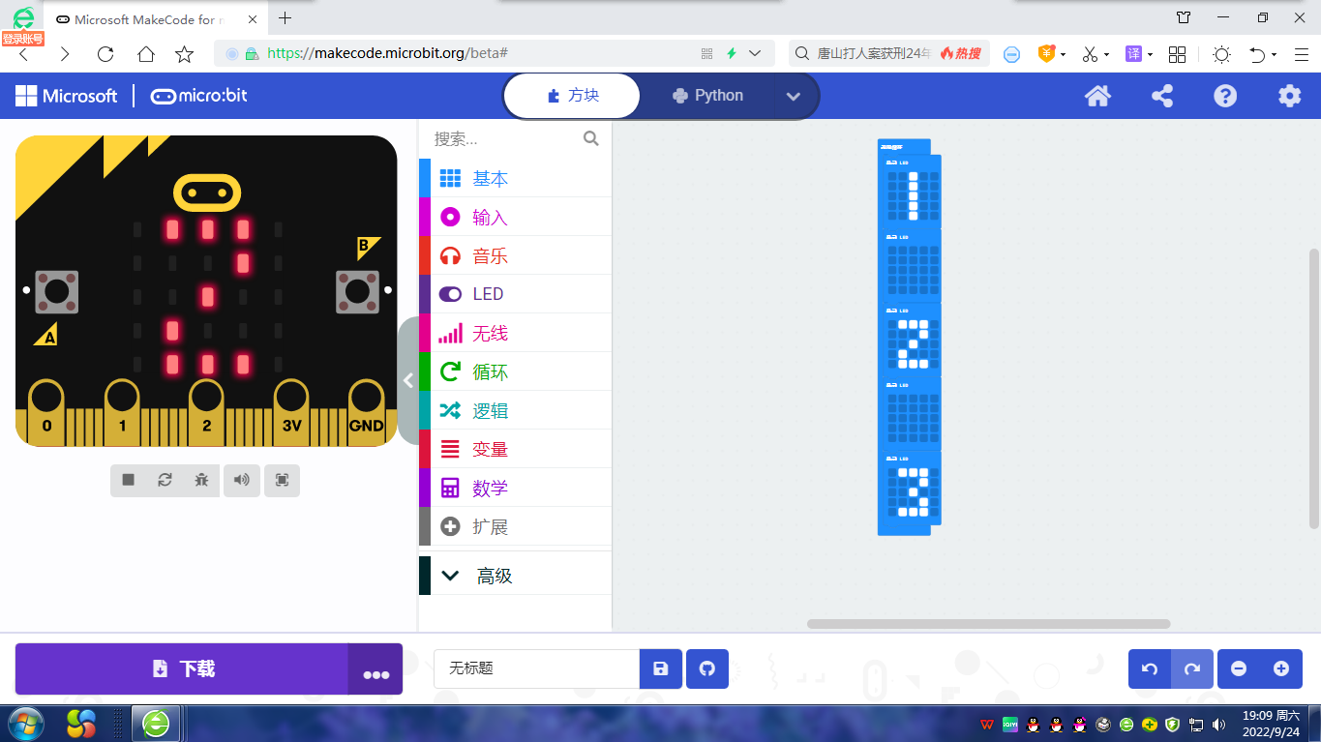Open the 逻辑 (Logic) blocks category
The image size is (1321, 742).
tap(515, 411)
